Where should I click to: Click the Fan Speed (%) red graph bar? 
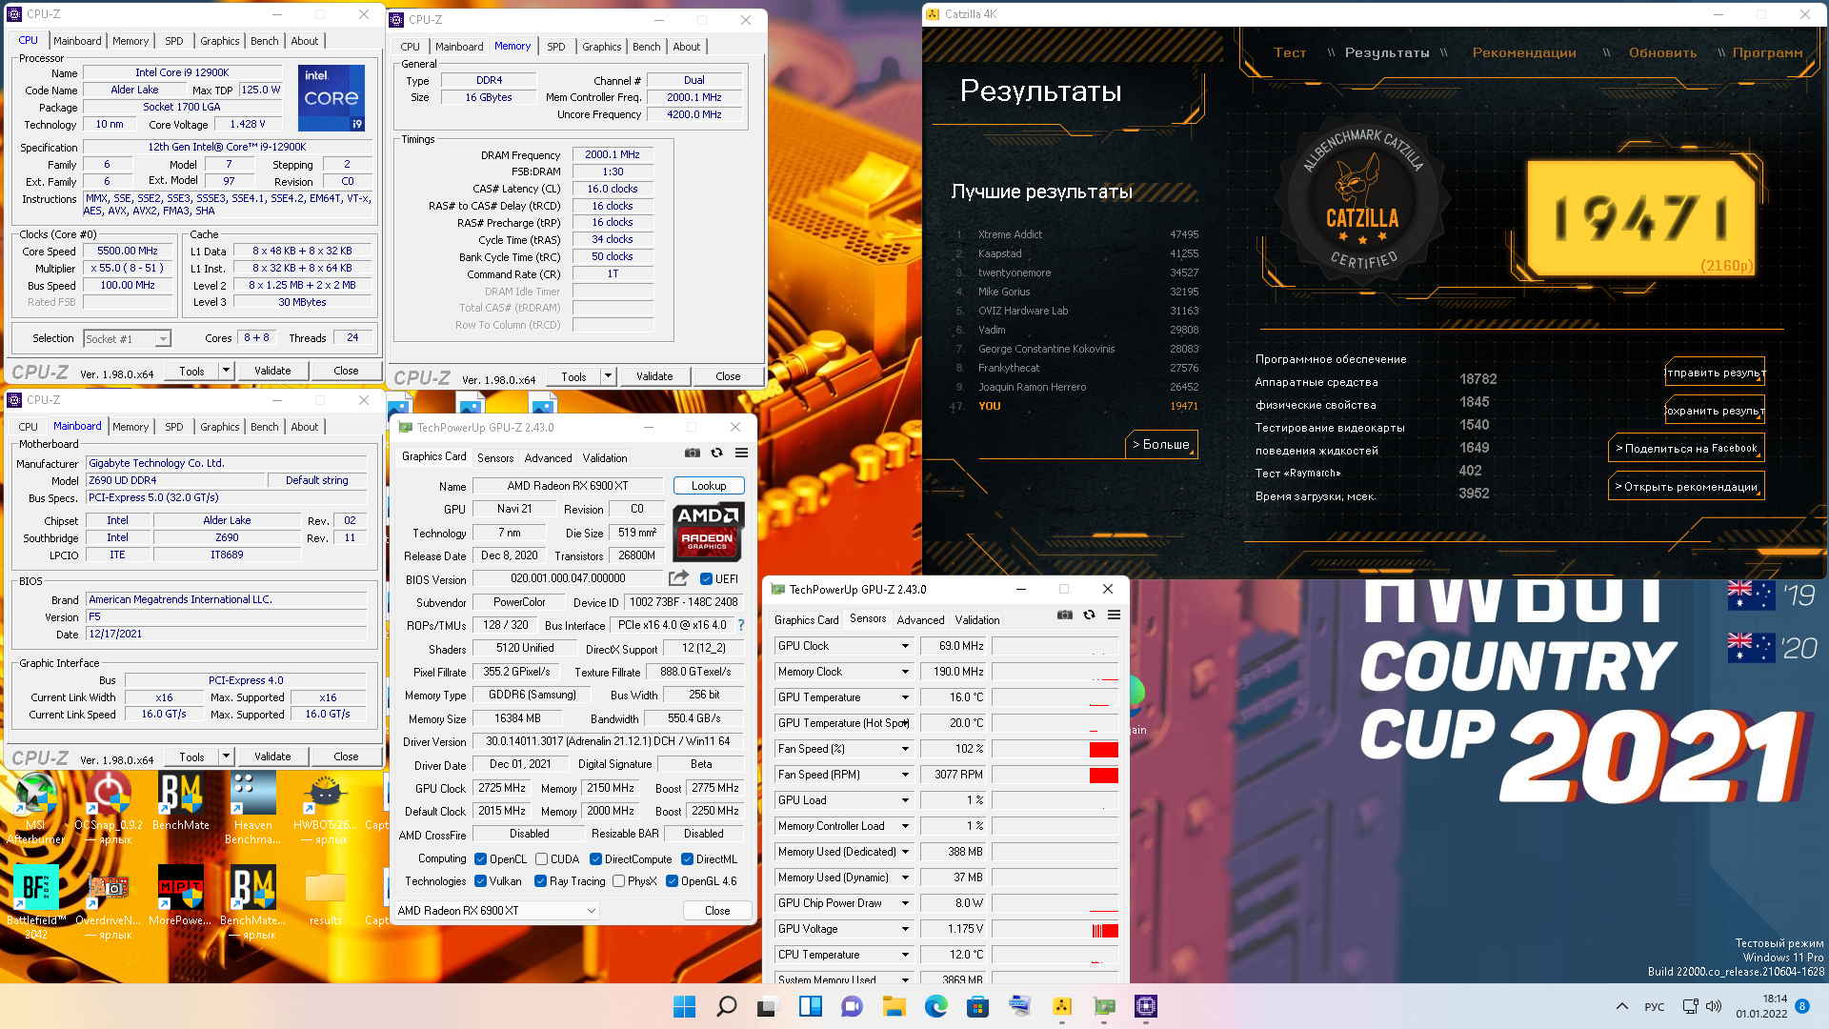pyautogui.click(x=1103, y=749)
